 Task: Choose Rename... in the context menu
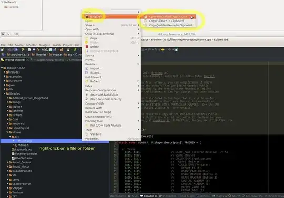[x=111, y=64]
